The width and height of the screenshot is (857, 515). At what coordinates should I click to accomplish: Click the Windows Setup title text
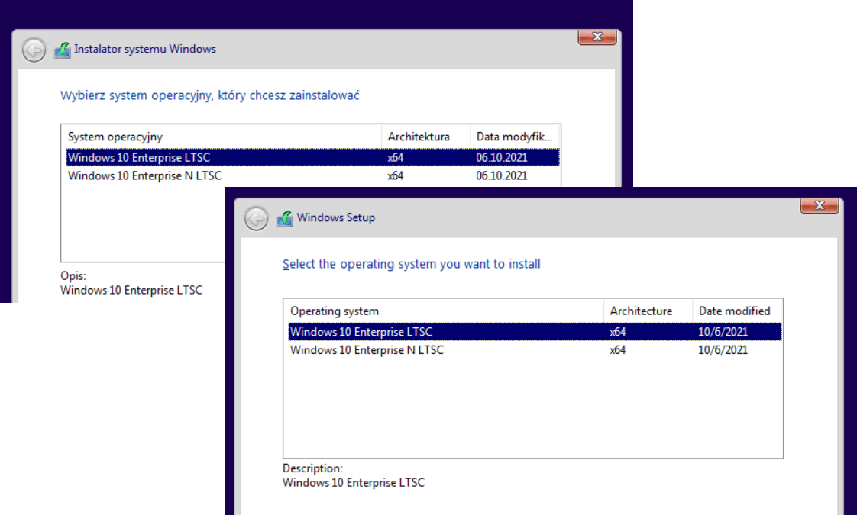(335, 217)
